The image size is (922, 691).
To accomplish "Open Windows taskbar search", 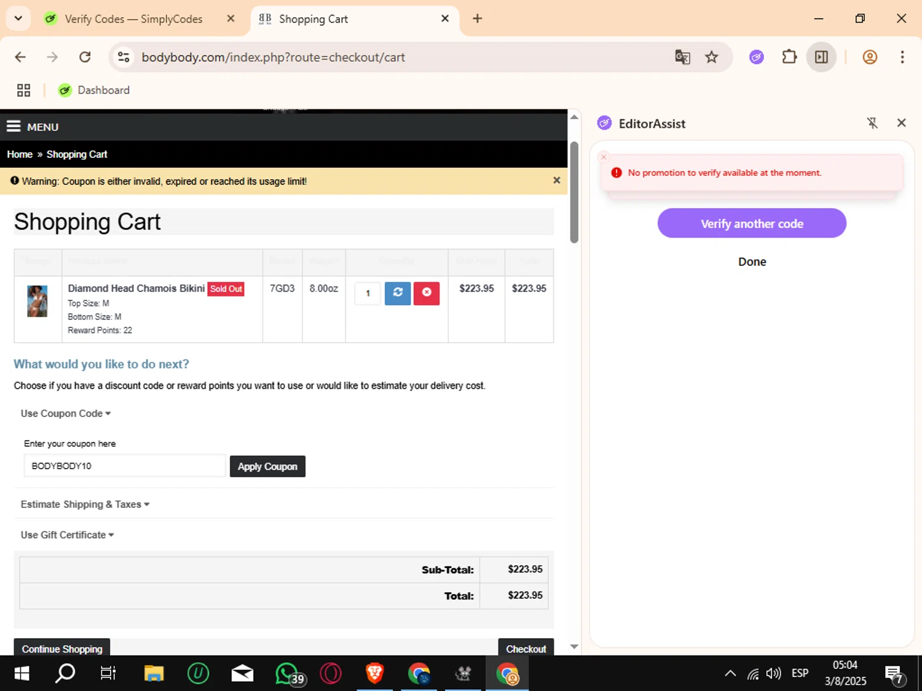I will [x=65, y=674].
